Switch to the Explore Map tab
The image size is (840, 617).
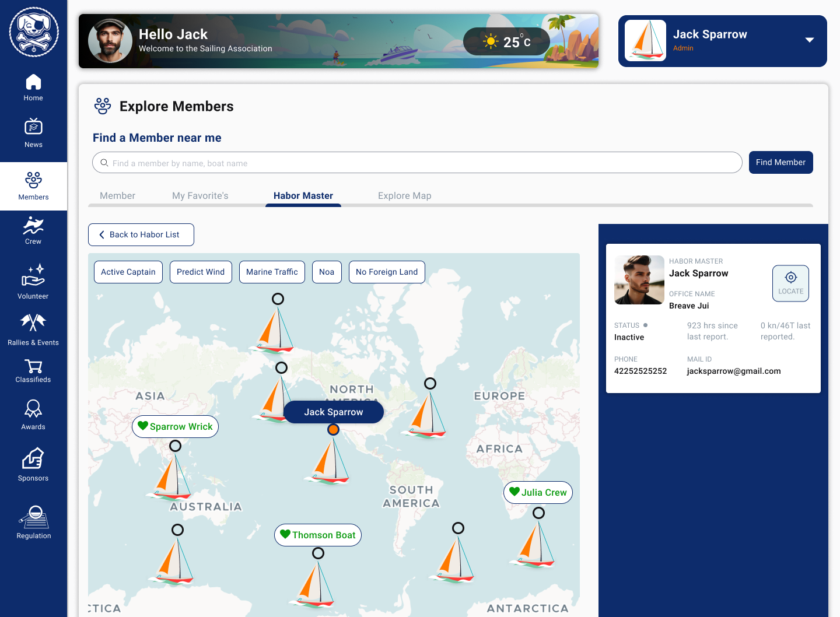pos(404,196)
